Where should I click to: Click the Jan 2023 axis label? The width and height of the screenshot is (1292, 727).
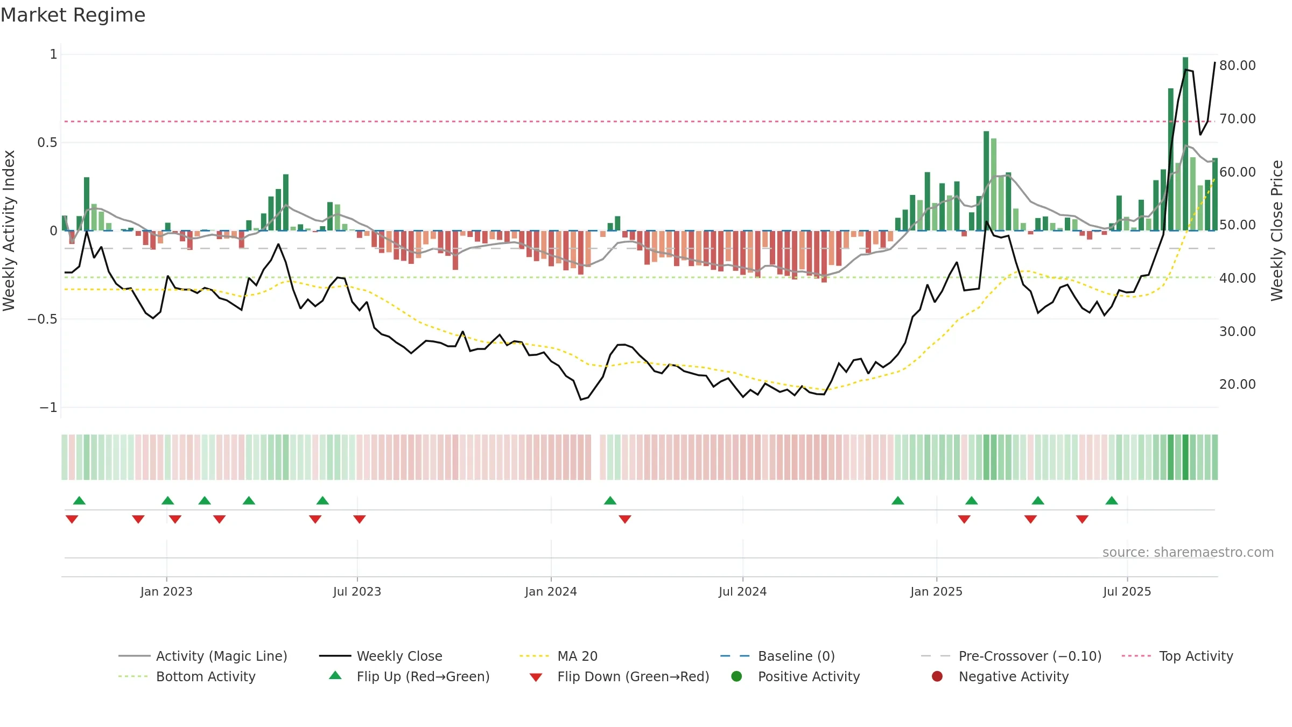click(166, 591)
